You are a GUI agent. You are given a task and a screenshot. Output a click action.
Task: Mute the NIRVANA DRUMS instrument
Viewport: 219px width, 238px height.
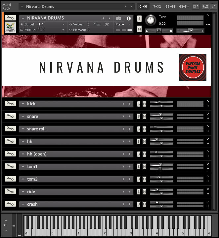(139, 29)
